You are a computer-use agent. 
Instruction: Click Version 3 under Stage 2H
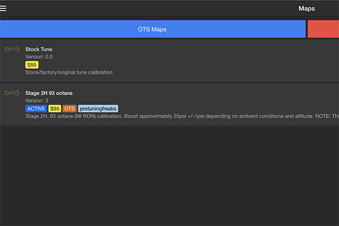pos(37,101)
